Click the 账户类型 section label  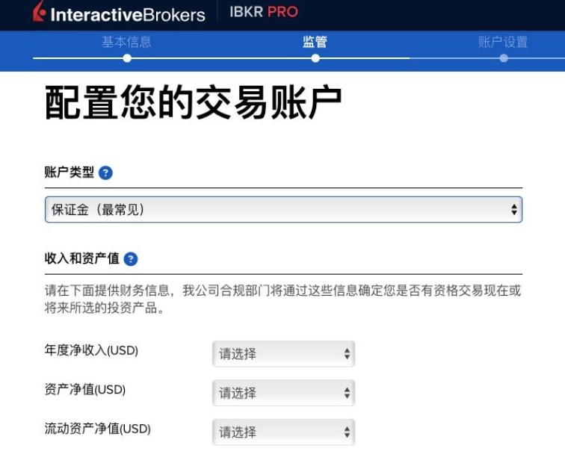click(70, 173)
